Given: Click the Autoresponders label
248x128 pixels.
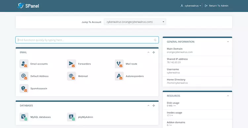Looking at the screenshot, I should [x=135, y=76].
